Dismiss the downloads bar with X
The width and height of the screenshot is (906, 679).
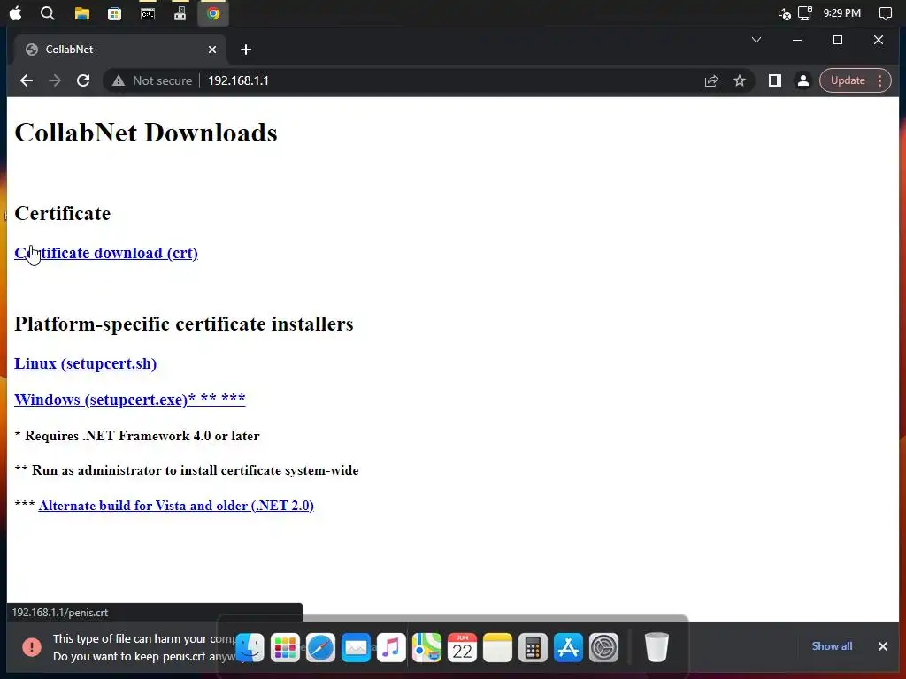pyautogui.click(x=883, y=646)
